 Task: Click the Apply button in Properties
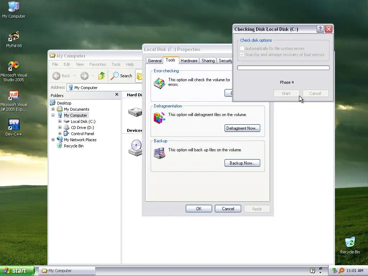coord(257,209)
